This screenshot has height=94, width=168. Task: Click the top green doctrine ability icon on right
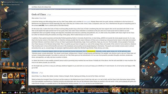(164, 36)
